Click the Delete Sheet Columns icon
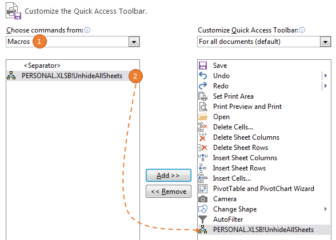This screenshot has height=240, width=336. (x=202, y=137)
